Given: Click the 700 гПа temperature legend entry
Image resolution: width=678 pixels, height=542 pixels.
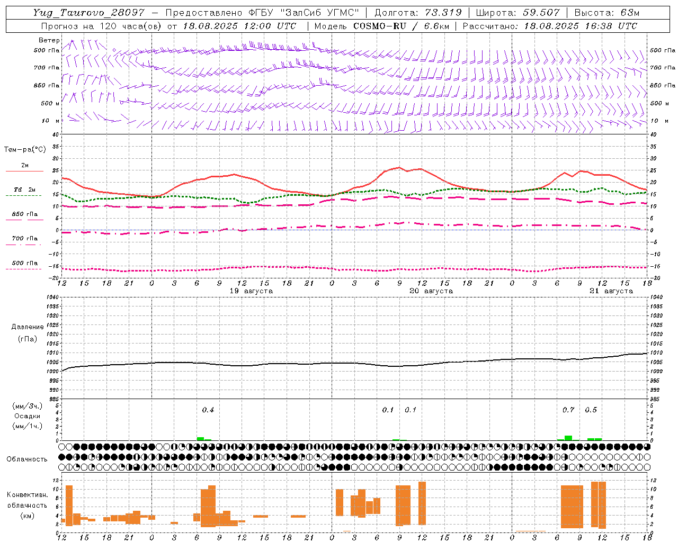Looking at the screenshot, I should point(25,239).
